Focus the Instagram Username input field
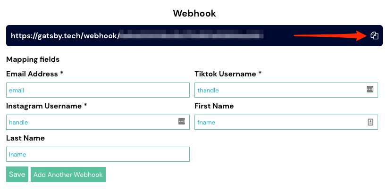 (x=98, y=122)
